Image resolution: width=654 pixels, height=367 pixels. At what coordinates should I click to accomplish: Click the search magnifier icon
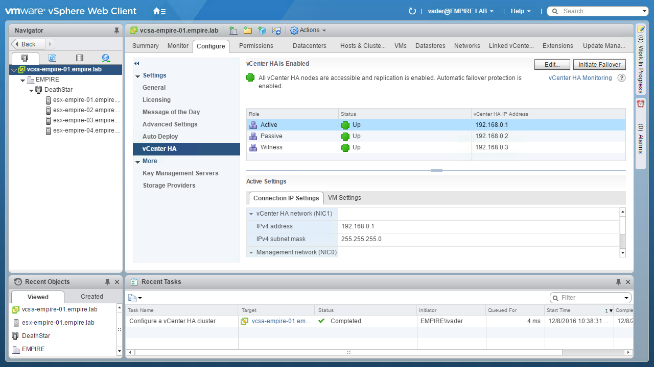[x=555, y=11]
